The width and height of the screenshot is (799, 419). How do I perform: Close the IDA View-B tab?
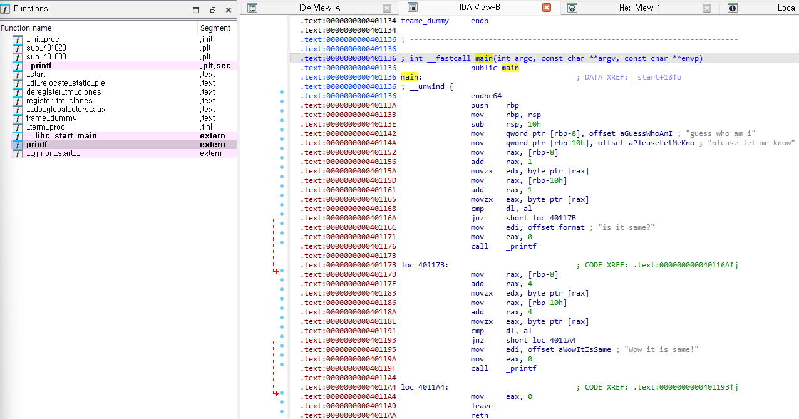click(x=546, y=8)
